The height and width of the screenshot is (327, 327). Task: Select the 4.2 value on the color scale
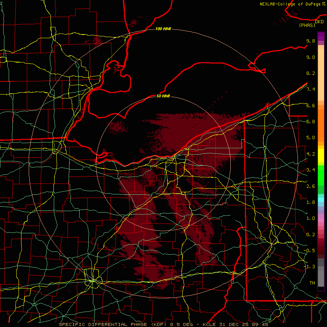pos(311,154)
